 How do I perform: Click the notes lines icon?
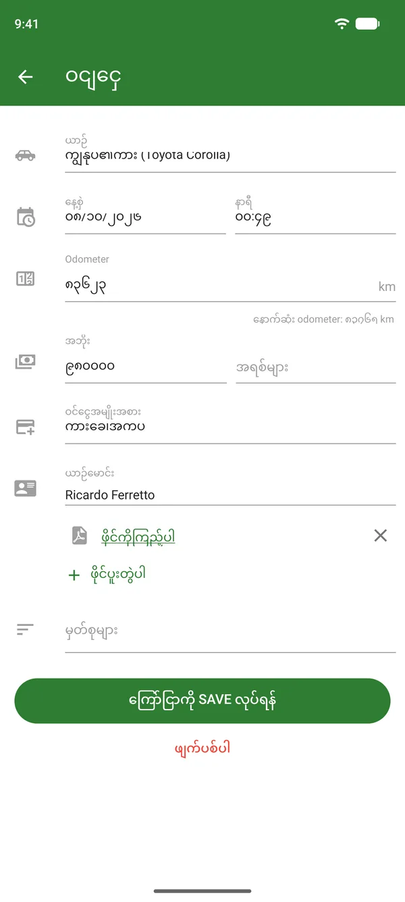coord(25,630)
